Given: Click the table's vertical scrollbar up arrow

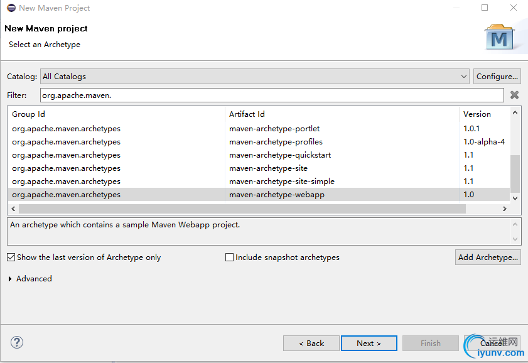Looking at the screenshot, I should 515,113.
